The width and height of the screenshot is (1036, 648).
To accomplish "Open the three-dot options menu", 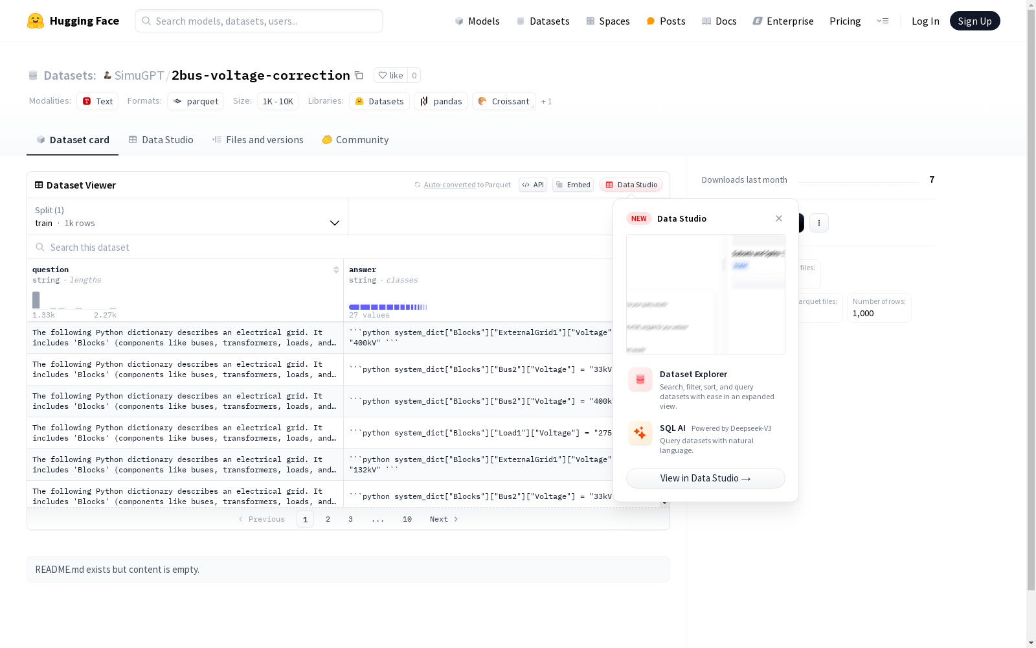I will (x=819, y=223).
